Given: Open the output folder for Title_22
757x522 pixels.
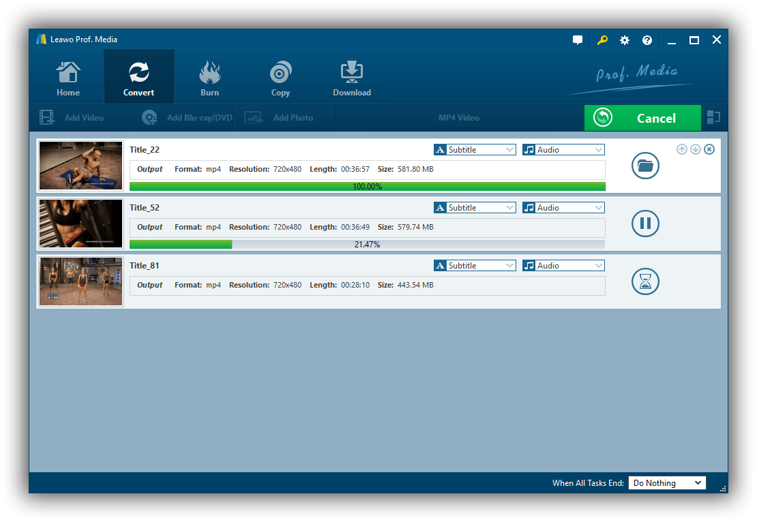Looking at the screenshot, I should [x=645, y=166].
